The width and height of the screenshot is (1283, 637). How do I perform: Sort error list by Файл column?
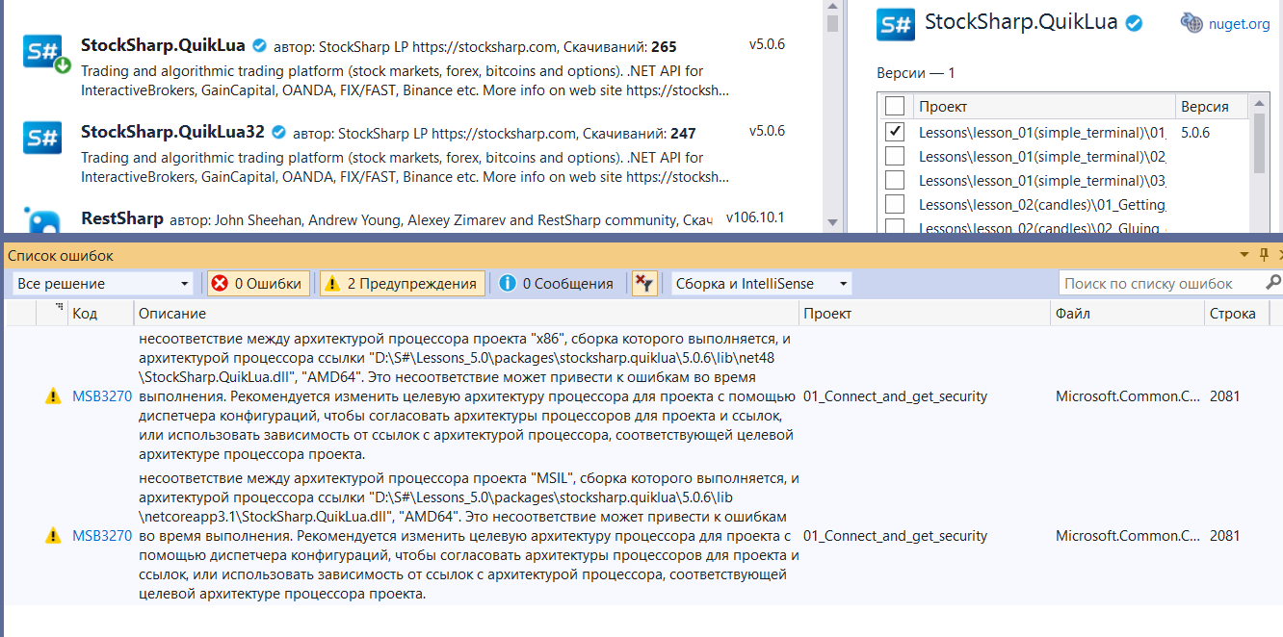tap(1126, 313)
